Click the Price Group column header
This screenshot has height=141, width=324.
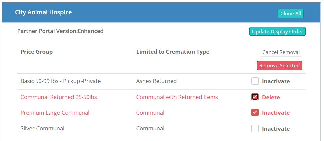37,52
